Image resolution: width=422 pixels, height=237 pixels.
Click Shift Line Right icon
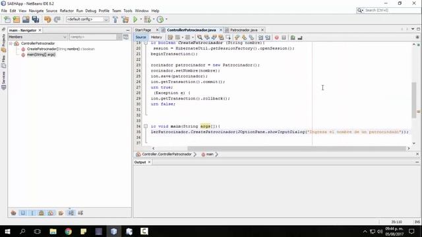[268, 38]
